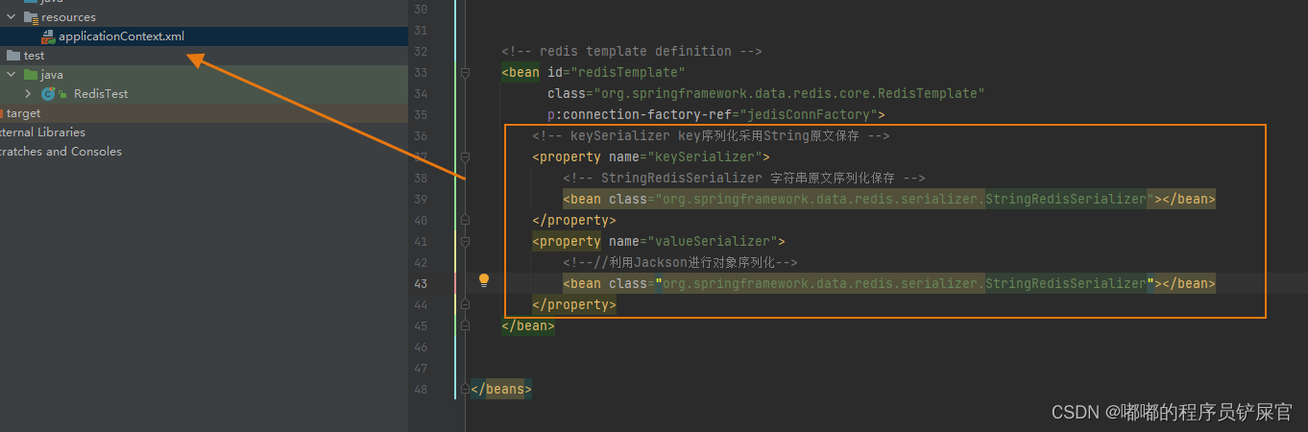
Task: Select applicationContext.xml in the project tree
Action: 121,36
